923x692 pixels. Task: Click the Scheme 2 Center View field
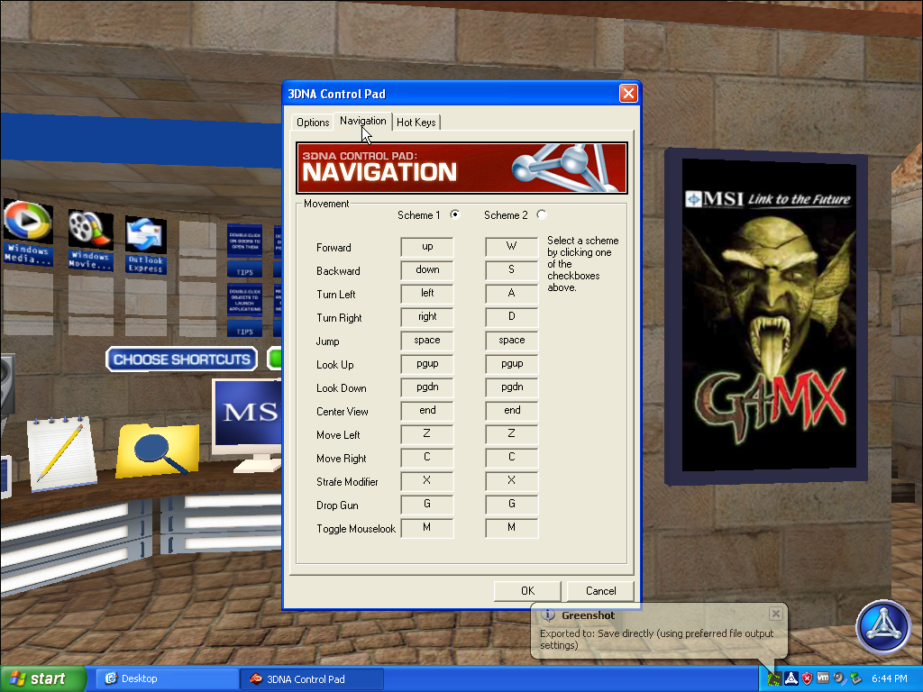512,411
